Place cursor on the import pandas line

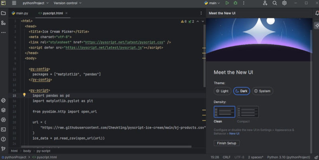(51, 96)
